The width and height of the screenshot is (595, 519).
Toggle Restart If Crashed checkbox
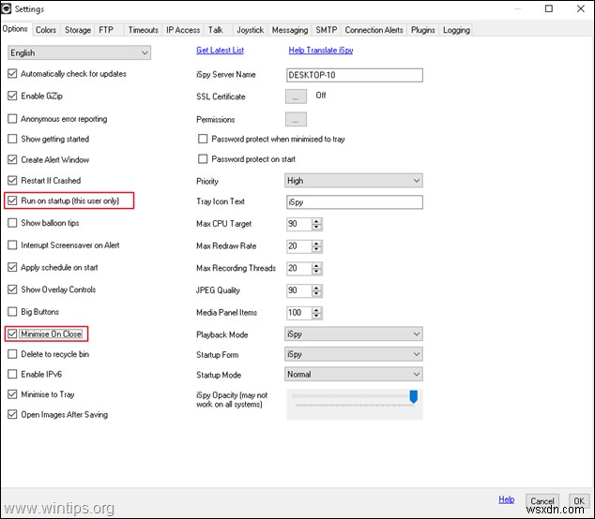[12, 180]
